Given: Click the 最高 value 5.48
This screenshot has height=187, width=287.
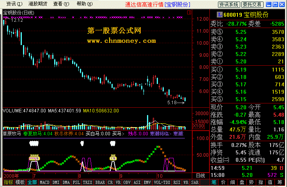Looking at the screenshot, I should tap(278, 115).
